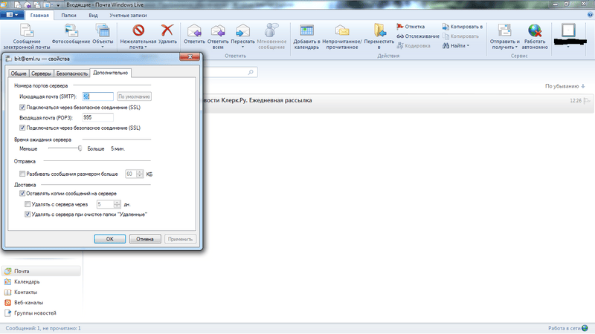Click the help icon in ribbon corner
This screenshot has width=595, height=334.
(590, 15)
